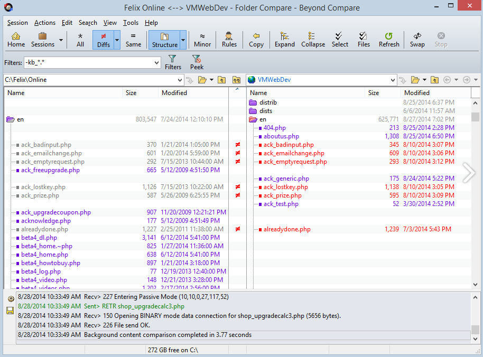Swap the left and right sides
This screenshot has width=483, height=357.
point(417,40)
